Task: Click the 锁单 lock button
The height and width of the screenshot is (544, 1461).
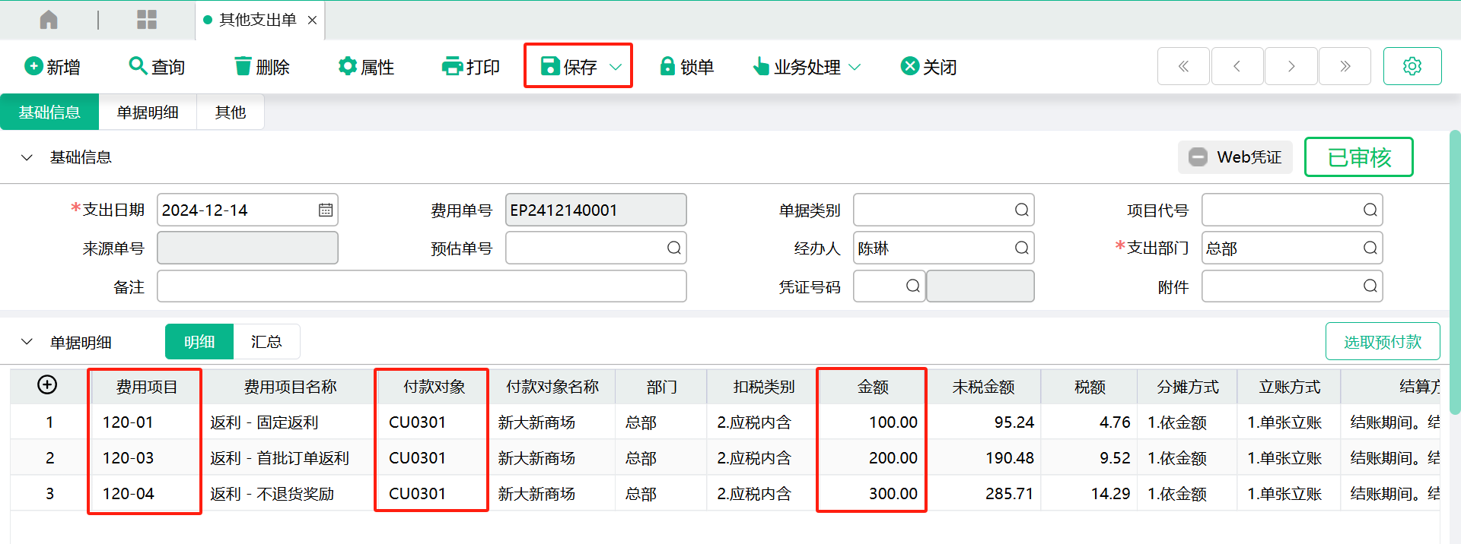Action: click(x=686, y=67)
